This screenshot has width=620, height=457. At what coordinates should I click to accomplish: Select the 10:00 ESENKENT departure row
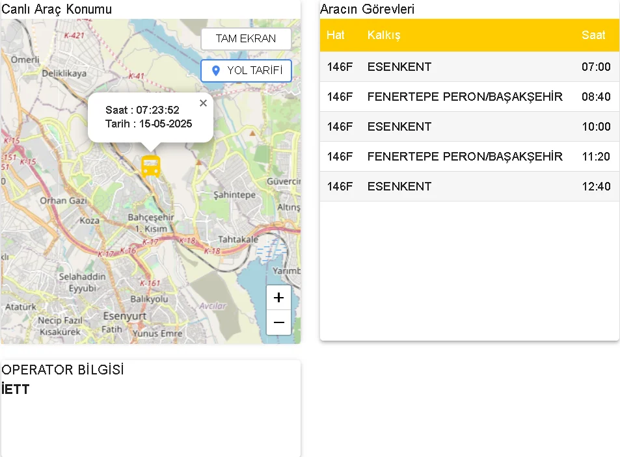click(468, 127)
